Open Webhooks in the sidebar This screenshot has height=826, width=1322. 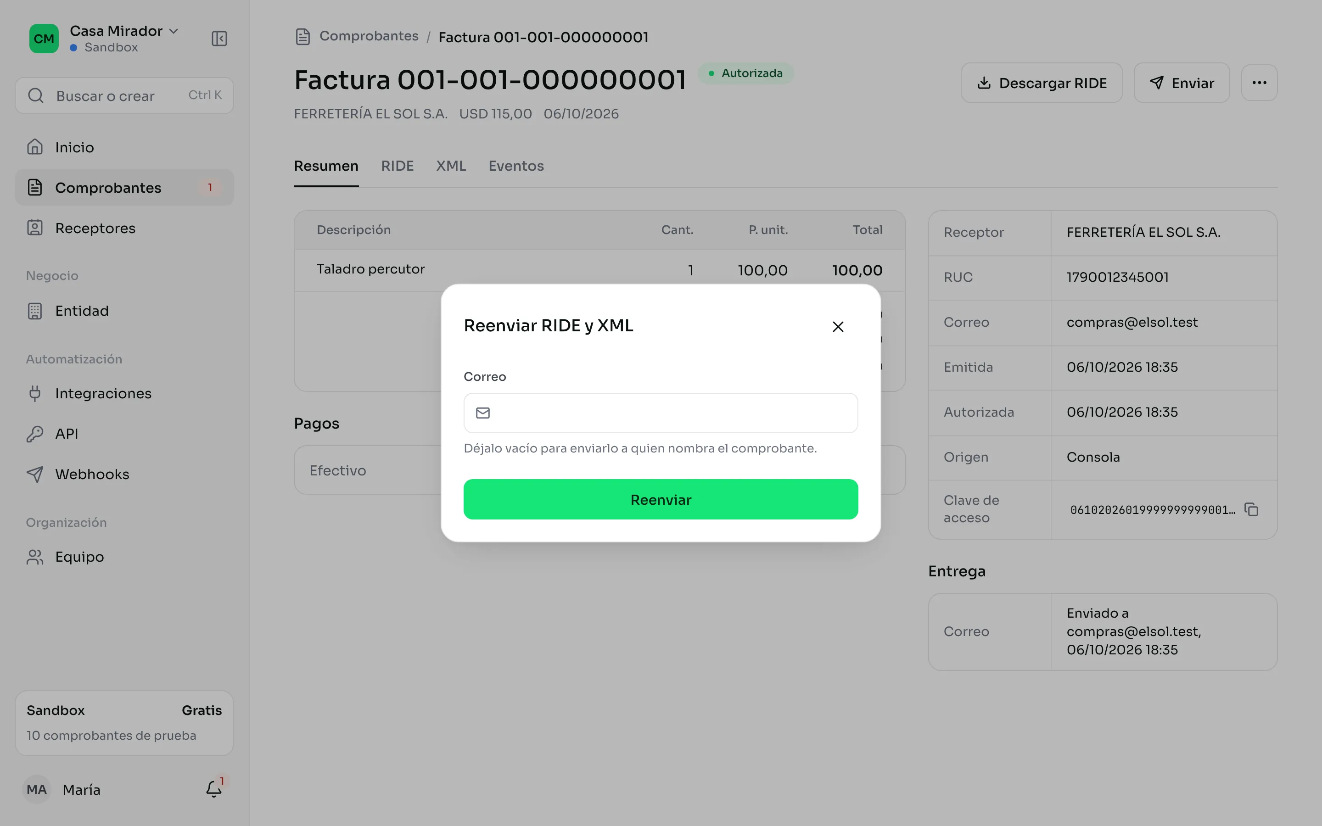click(124, 474)
